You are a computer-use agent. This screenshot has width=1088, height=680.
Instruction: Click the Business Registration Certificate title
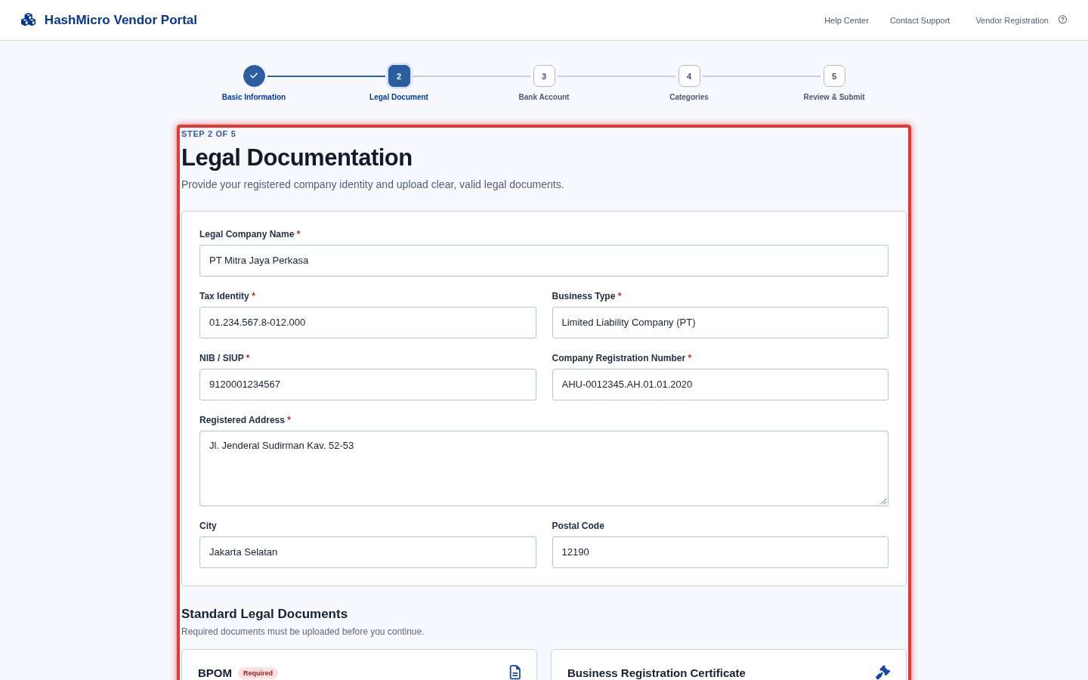(x=657, y=673)
